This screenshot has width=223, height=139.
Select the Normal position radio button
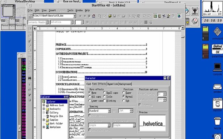[124, 97]
